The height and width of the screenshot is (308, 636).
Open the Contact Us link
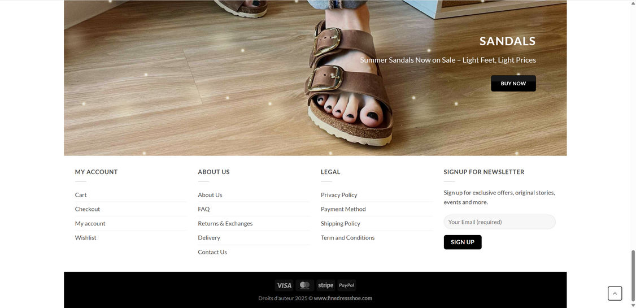click(212, 252)
